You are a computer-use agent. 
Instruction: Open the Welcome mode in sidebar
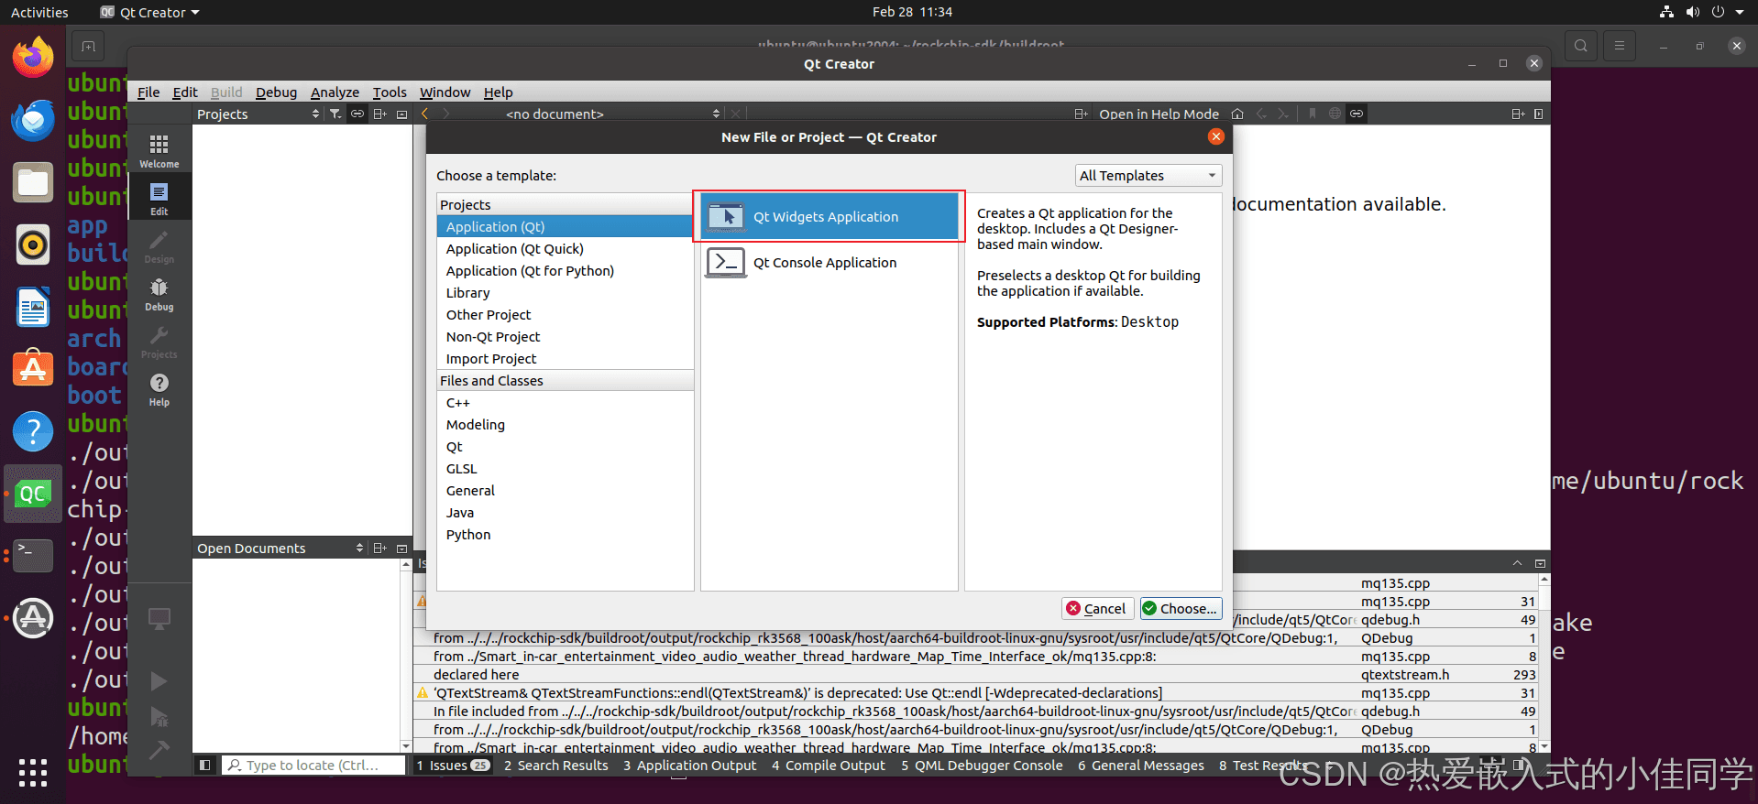coord(159,151)
